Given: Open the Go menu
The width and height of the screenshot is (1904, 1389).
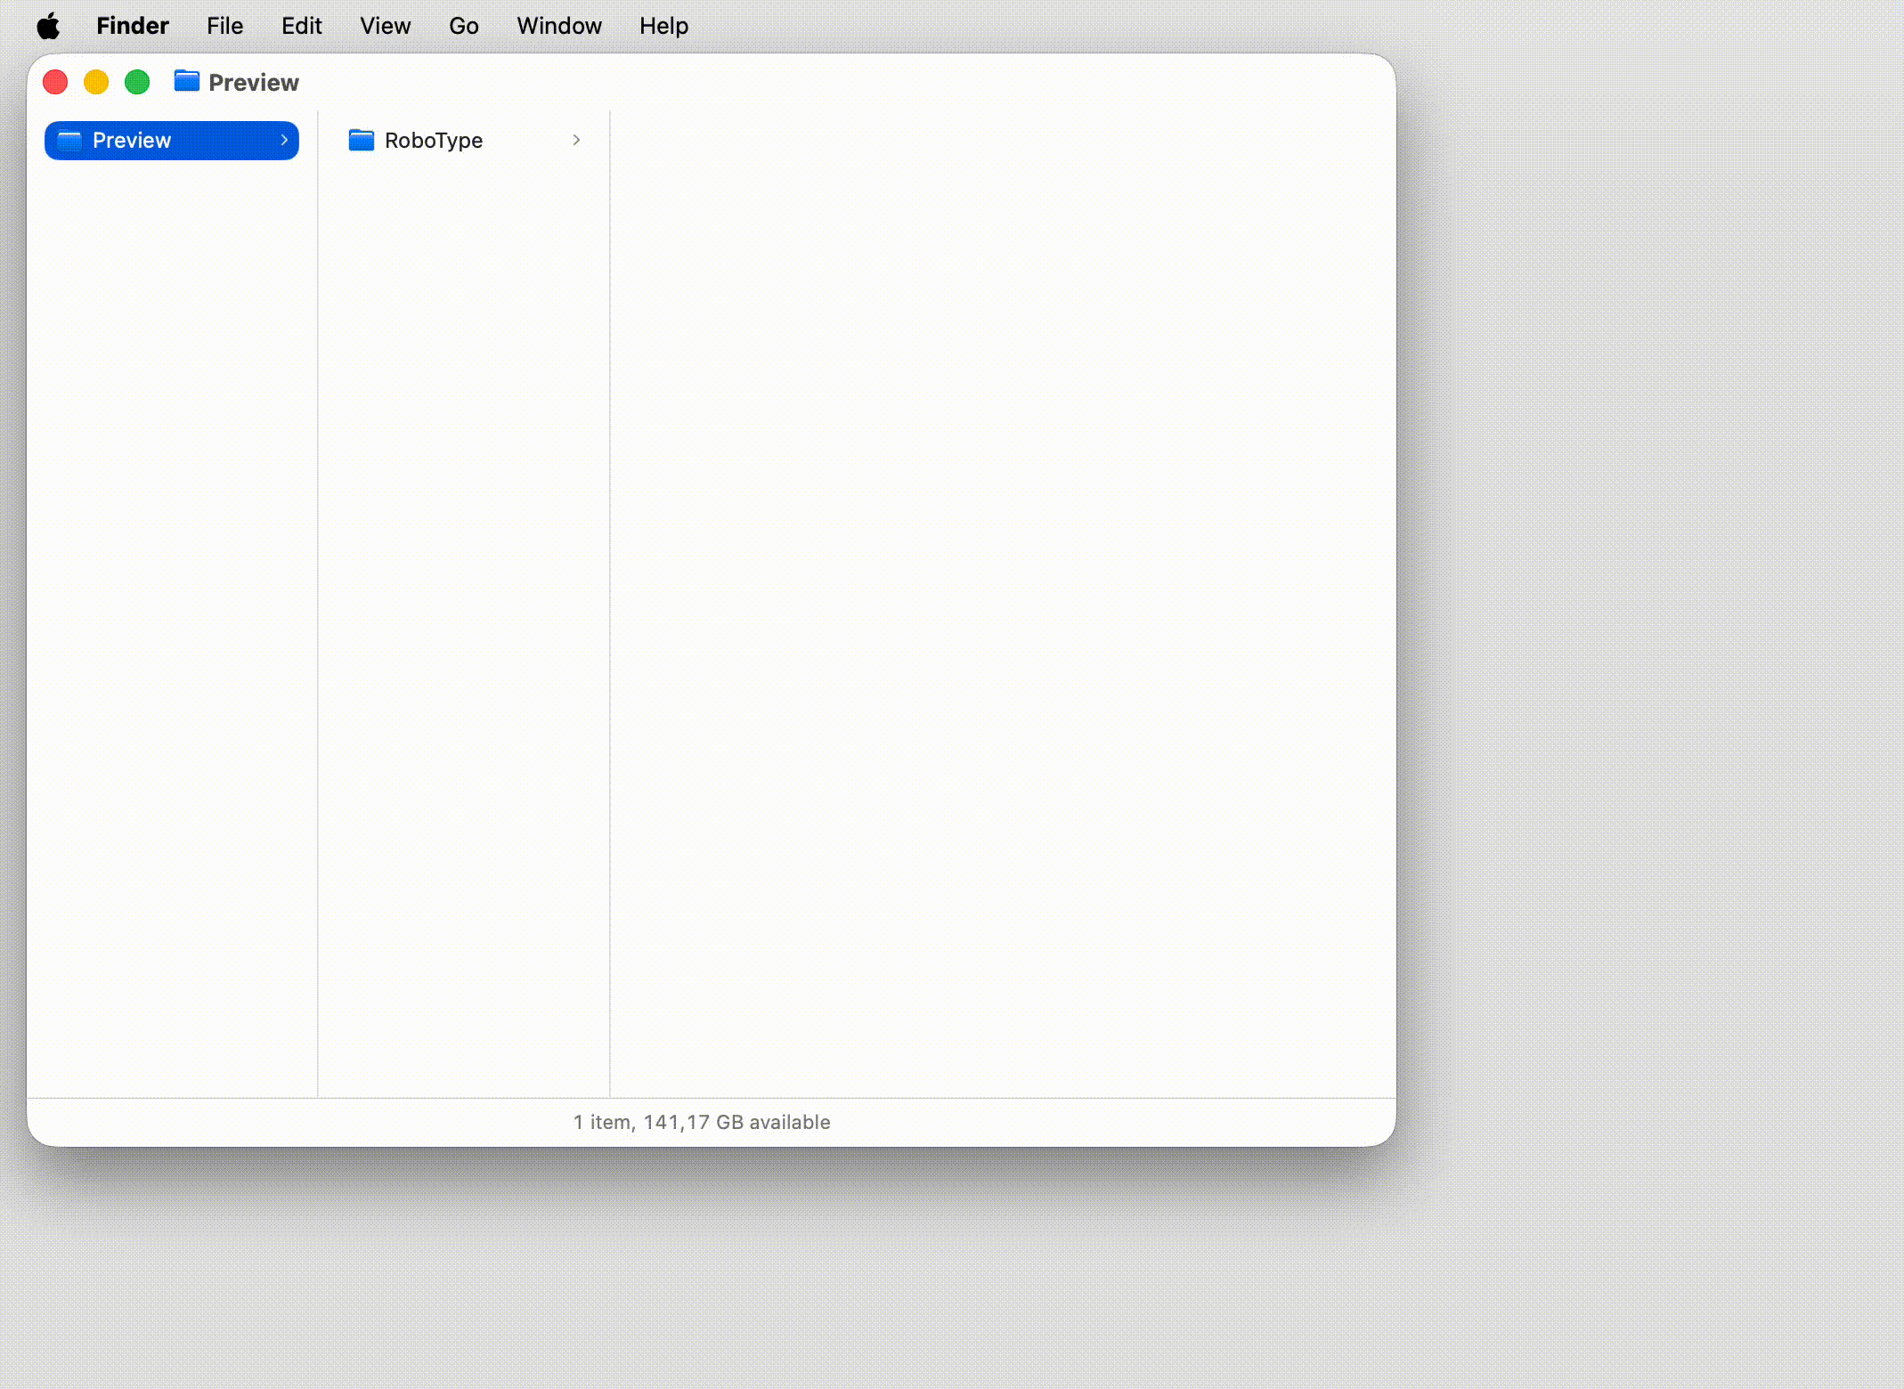Looking at the screenshot, I should point(463,27).
